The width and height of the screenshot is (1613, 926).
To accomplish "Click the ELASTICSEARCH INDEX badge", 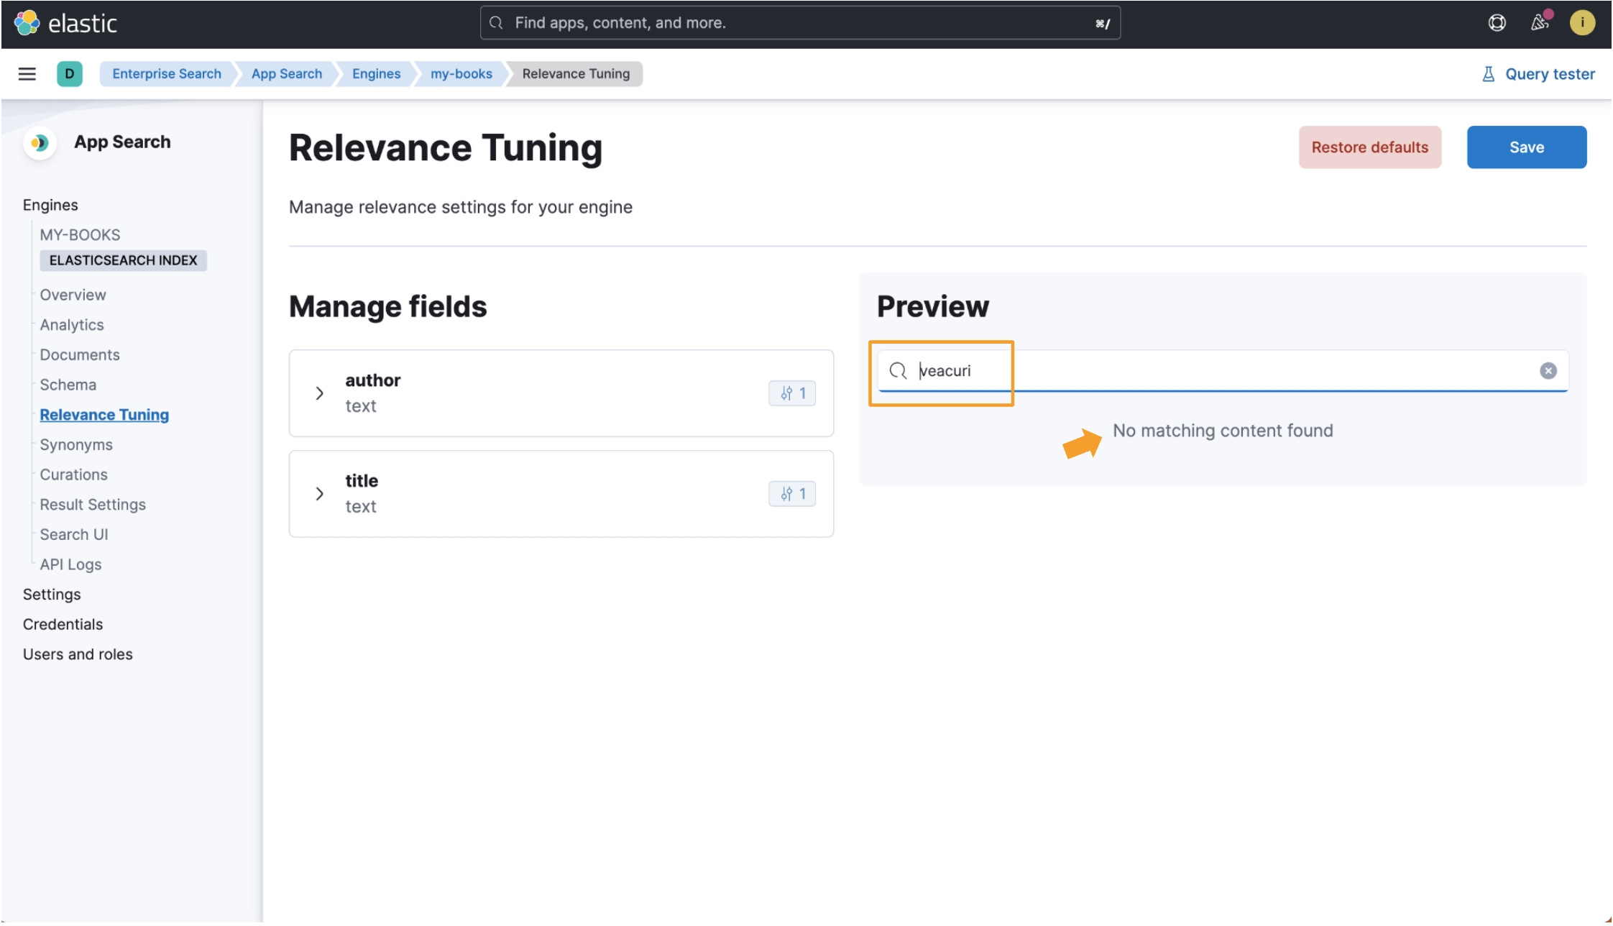I will point(123,260).
